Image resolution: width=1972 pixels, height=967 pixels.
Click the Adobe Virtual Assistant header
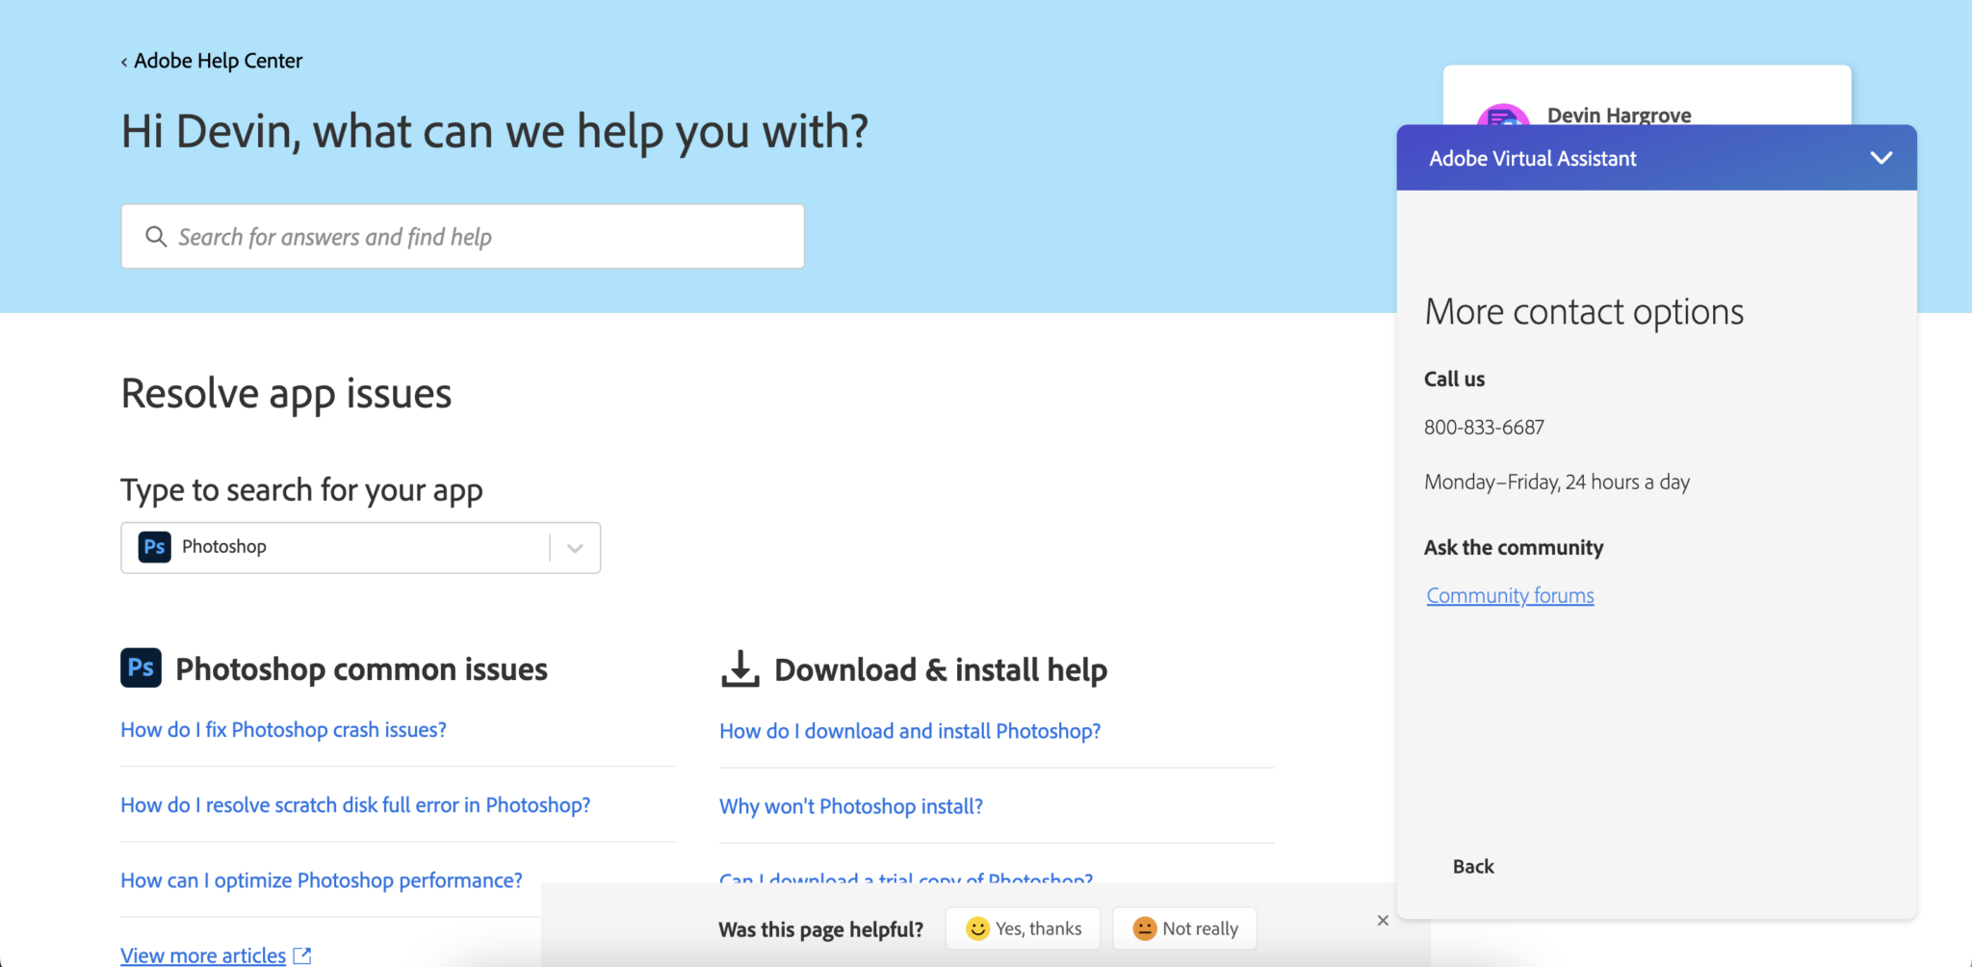tap(1656, 158)
